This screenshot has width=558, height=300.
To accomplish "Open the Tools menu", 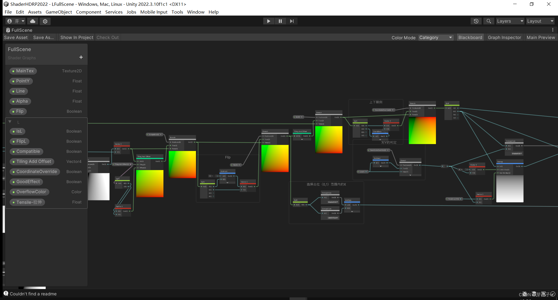I will click(177, 12).
